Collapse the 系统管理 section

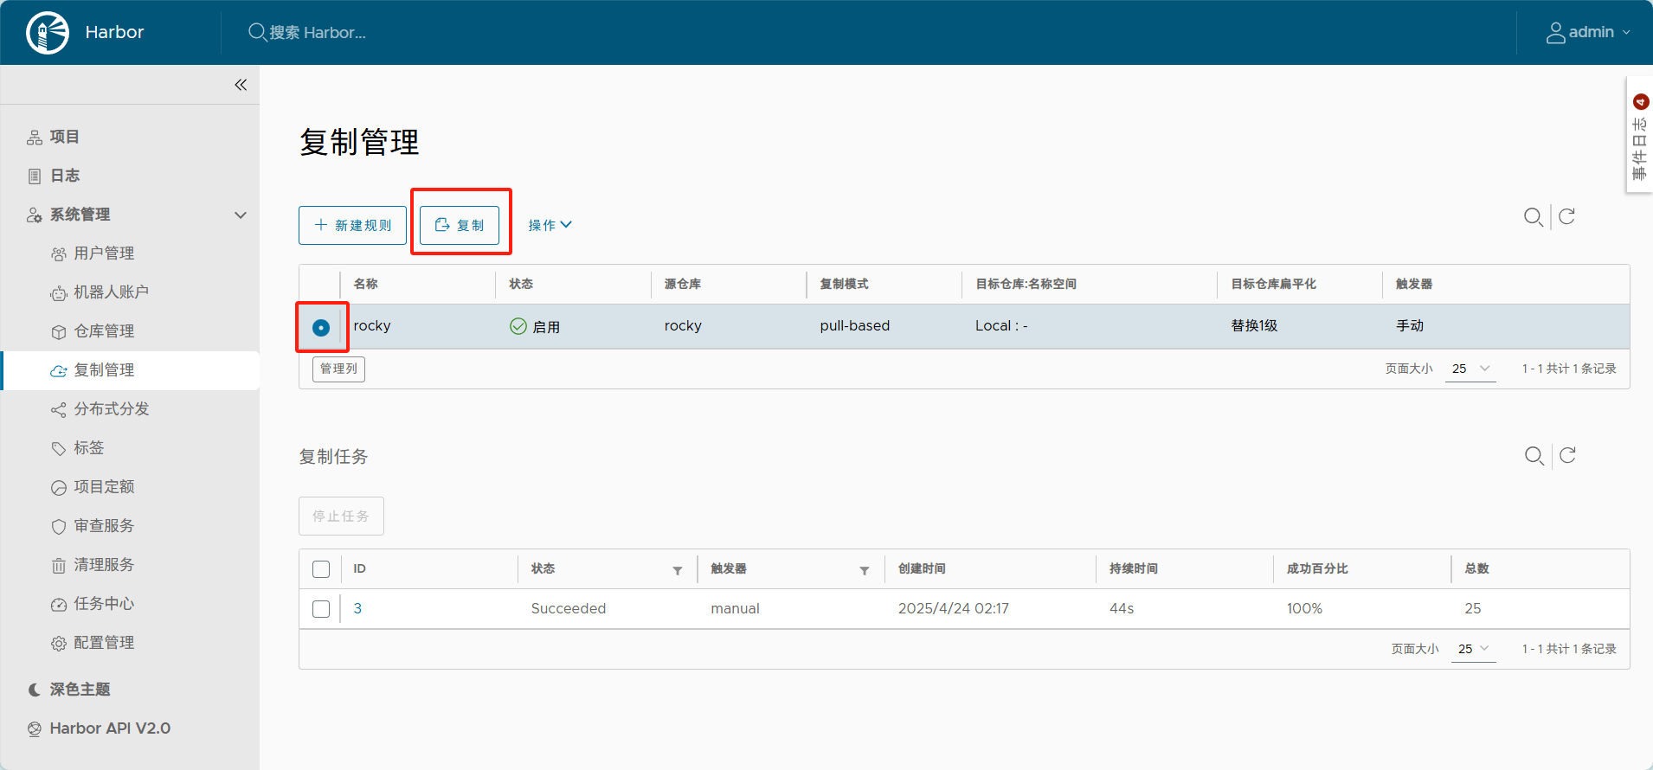241,215
